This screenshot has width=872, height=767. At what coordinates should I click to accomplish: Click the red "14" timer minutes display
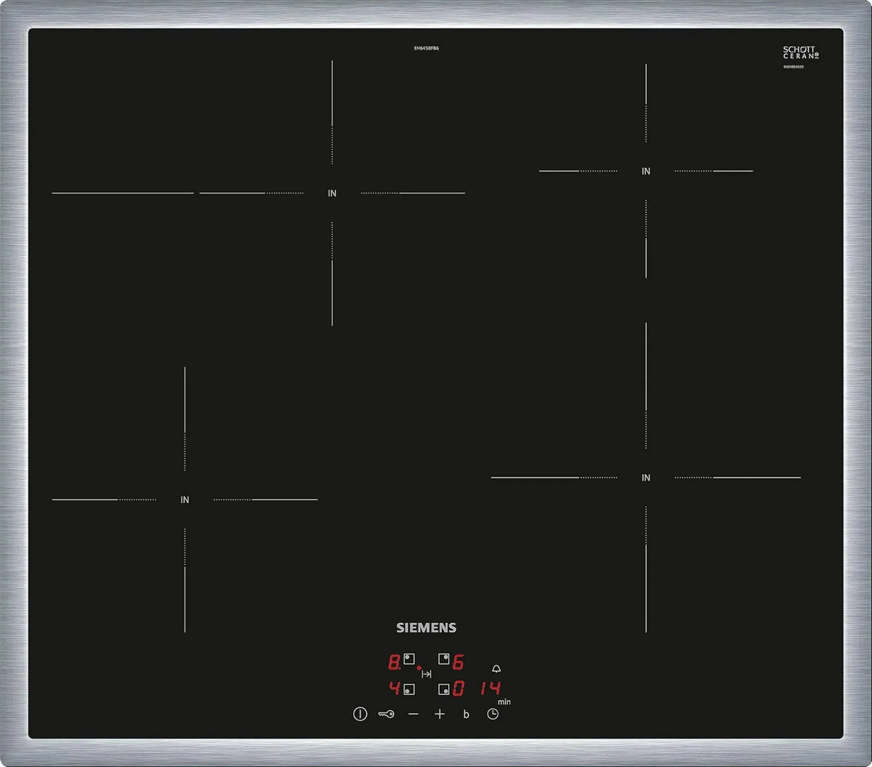click(x=490, y=688)
